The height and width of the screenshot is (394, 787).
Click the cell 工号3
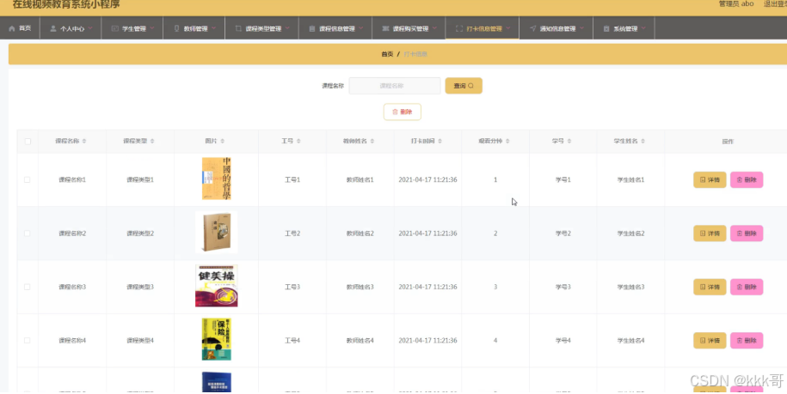tap(292, 287)
